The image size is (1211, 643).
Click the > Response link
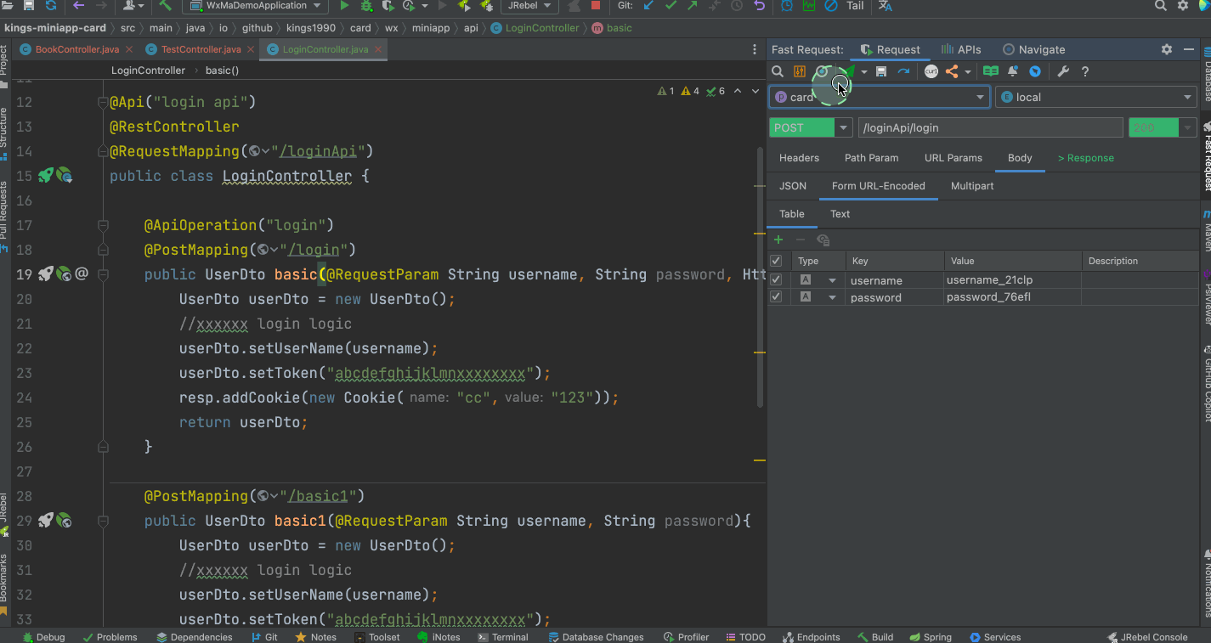click(x=1085, y=158)
